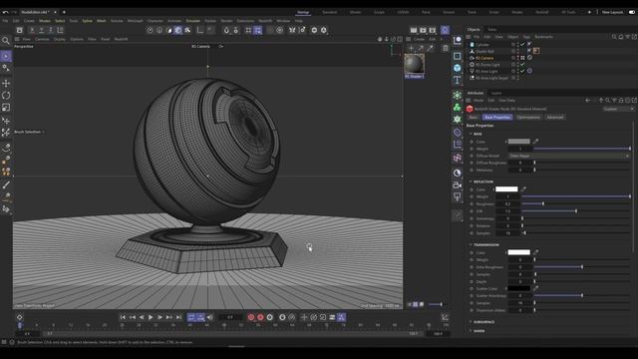Toggle autokeying red record button
638x359 pixels.
click(x=260, y=317)
